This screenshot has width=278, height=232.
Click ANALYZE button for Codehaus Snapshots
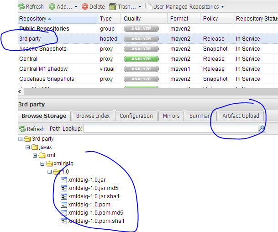pos(141,79)
